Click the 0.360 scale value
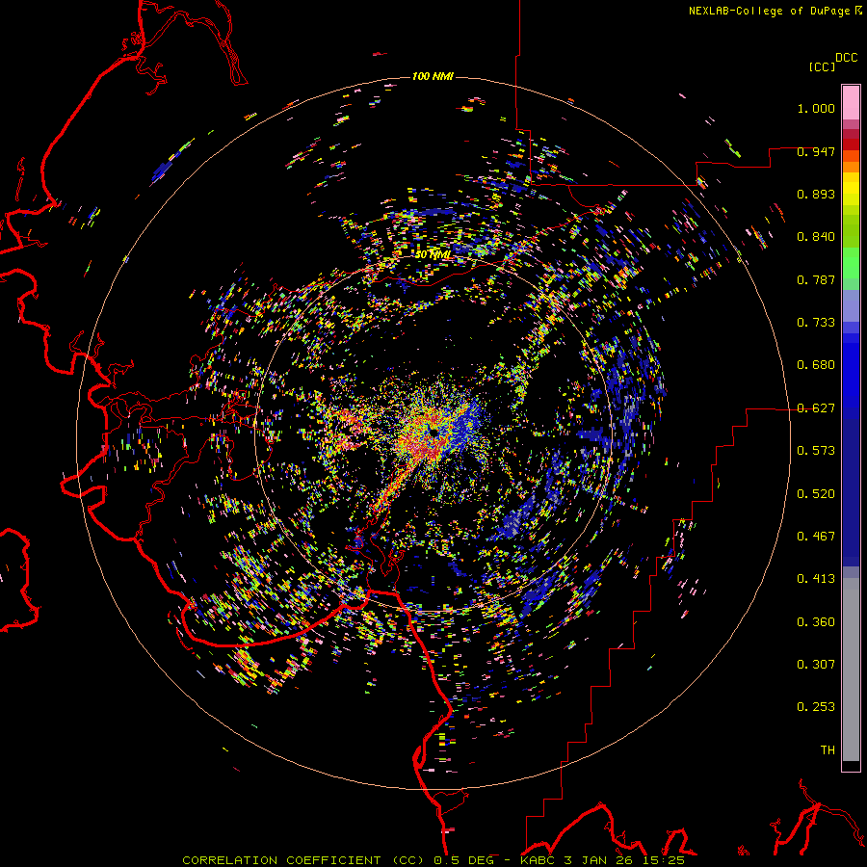 click(x=816, y=622)
